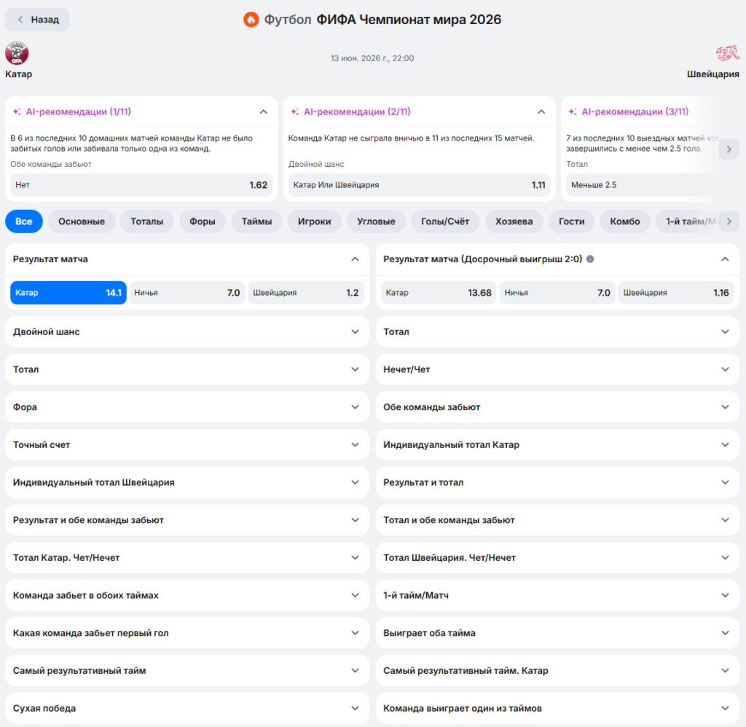Click sparkle icon of AI-рекомендации (3/11)
The image size is (746, 727).
(x=573, y=111)
